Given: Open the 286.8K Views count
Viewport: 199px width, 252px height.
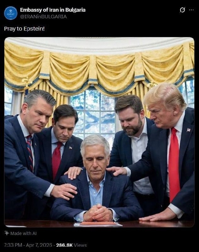Looking at the screenshot, I should pos(71,245).
